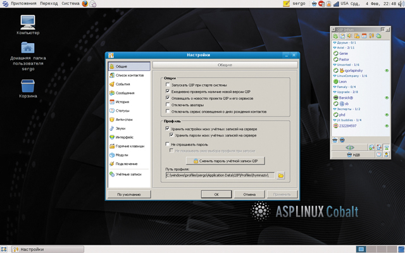Screen dimensions: 405x253
Task: Click the Настройки taskbar button
Action: (x=48, y=249)
